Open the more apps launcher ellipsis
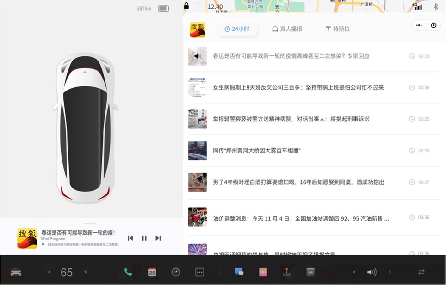 (199, 272)
